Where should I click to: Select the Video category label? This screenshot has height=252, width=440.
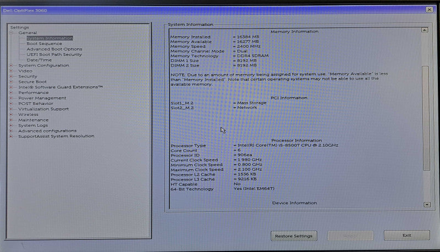(x=25, y=71)
